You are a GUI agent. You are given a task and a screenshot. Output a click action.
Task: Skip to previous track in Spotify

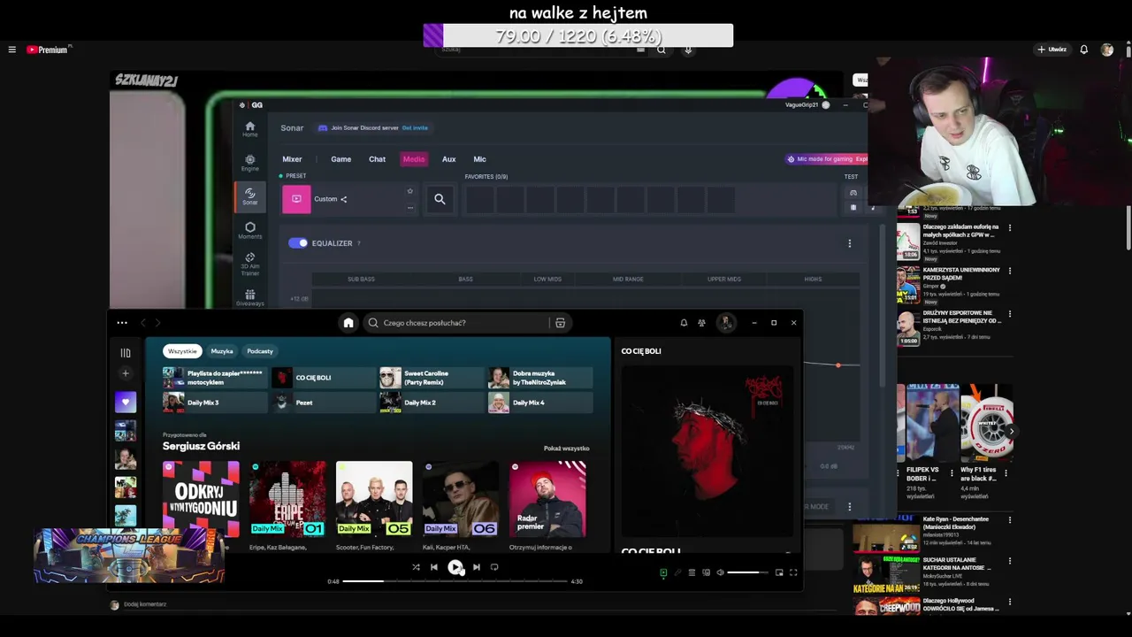[433, 567]
